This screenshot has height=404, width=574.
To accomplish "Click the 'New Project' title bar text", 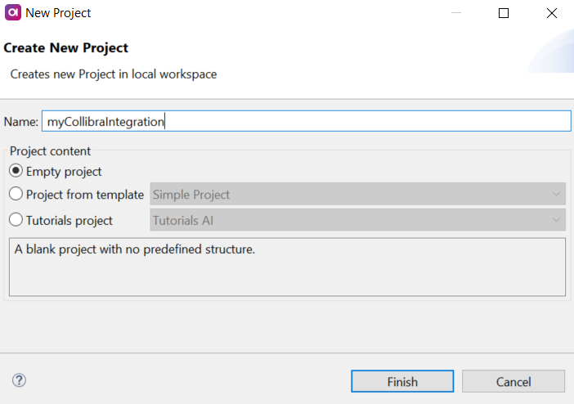I will pyautogui.click(x=58, y=13).
